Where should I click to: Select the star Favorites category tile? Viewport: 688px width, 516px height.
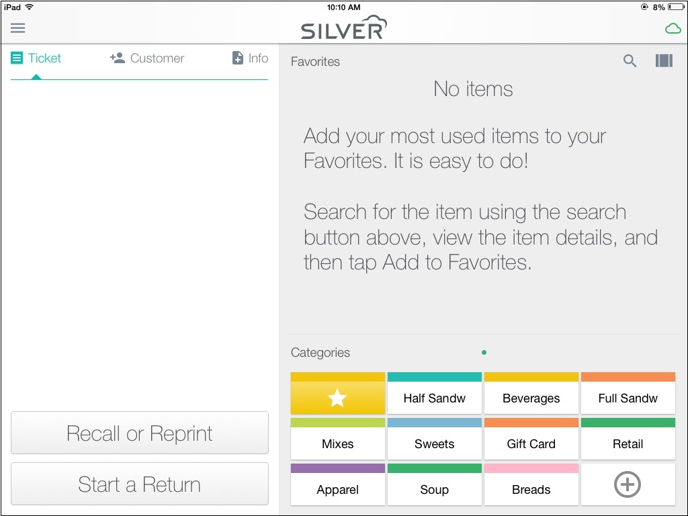pyautogui.click(x=338, y=393)
